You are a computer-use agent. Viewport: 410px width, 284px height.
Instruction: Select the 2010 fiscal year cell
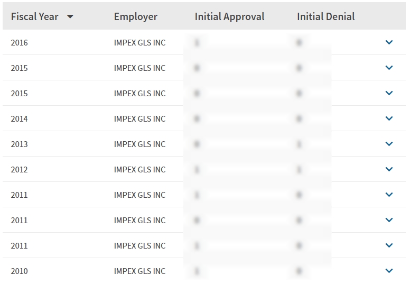[20, 271]
